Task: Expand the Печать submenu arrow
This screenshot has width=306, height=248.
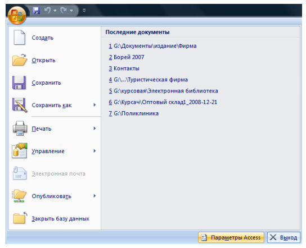Action: point(94,128)
